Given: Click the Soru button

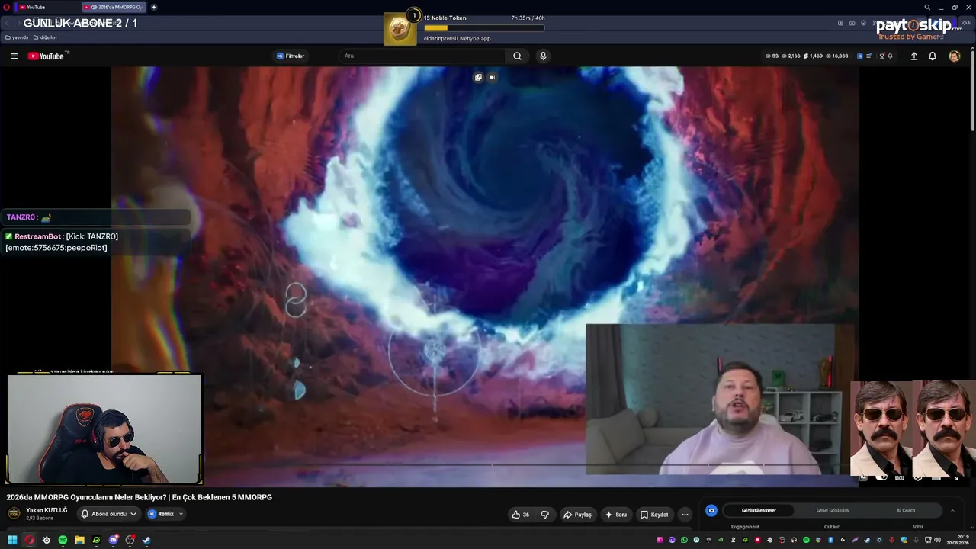Looking at the screenshot, I should (x=616, y=515).
